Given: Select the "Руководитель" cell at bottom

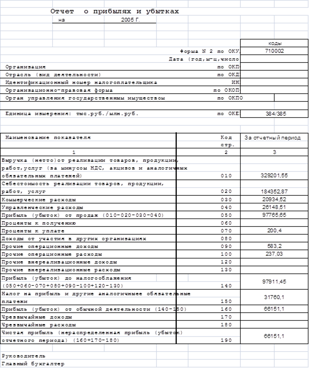Looking at the screenshot, I should (23, 356).
